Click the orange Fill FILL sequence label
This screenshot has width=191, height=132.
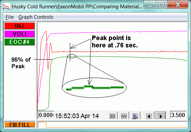pos(20,125)
